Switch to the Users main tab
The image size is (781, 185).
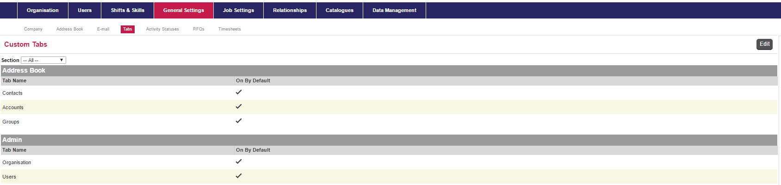[85, 10]
